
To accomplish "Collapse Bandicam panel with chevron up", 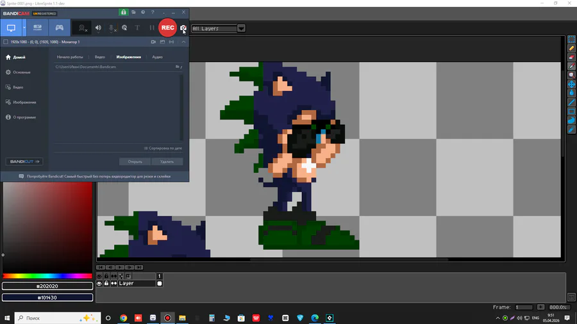I will (183, 42).
